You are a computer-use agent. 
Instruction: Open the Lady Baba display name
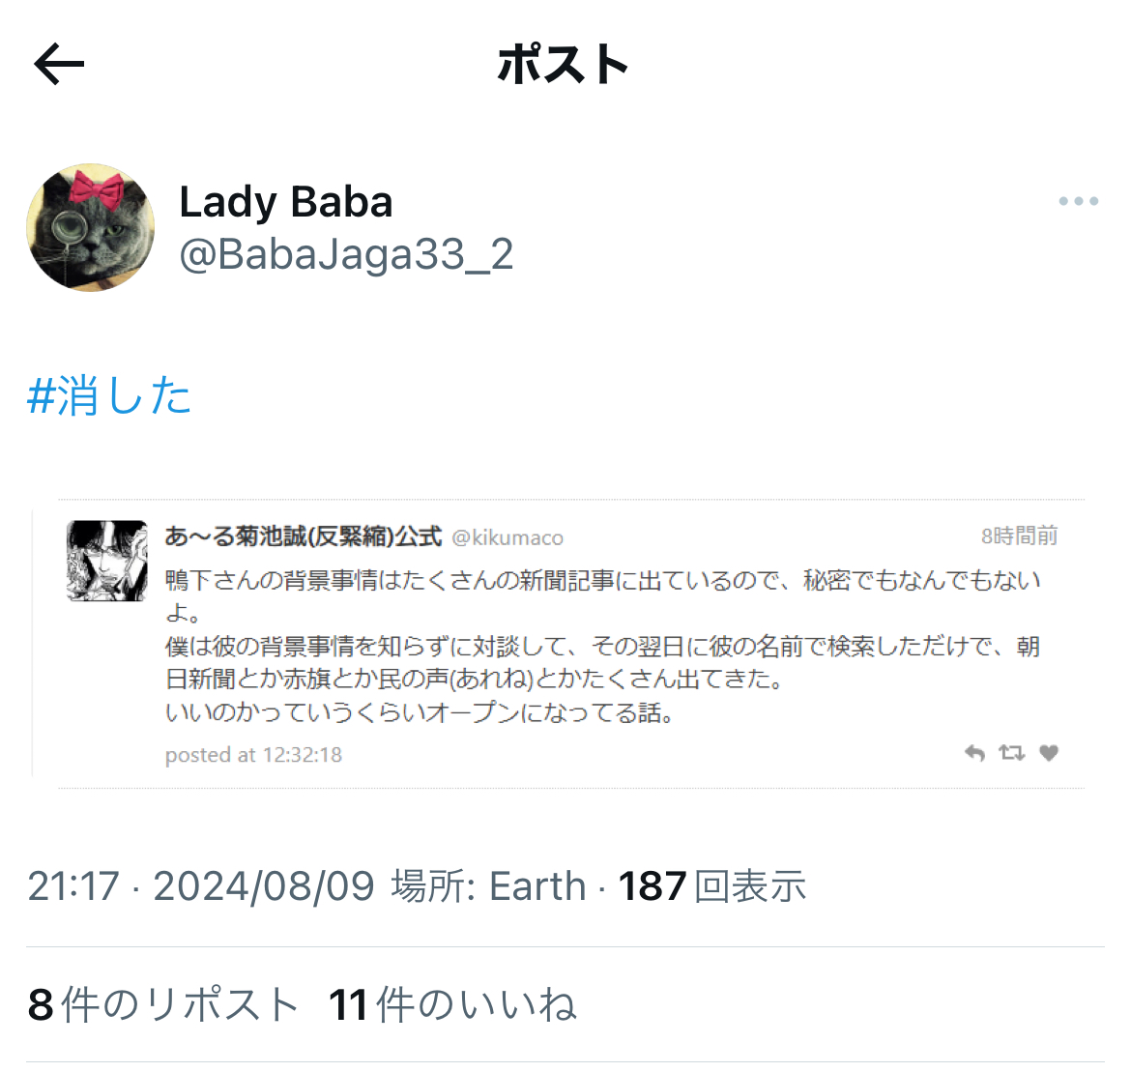click(x=285, y=201)
